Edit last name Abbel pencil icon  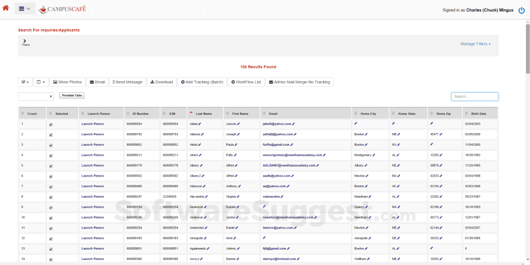[199, 124]
